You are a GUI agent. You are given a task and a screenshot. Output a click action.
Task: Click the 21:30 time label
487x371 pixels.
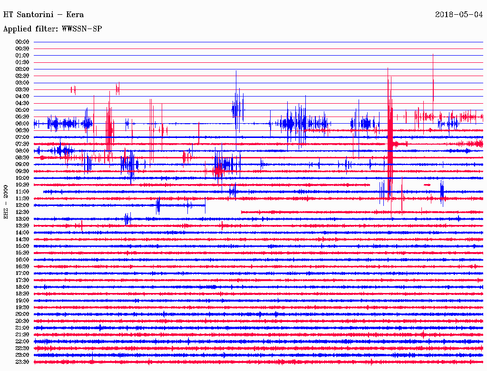click(x=22, y=335)
